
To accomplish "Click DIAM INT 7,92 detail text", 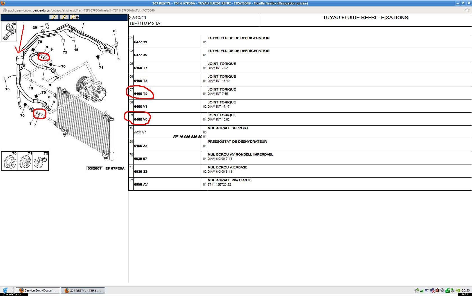I will click(x=218, y=68).
